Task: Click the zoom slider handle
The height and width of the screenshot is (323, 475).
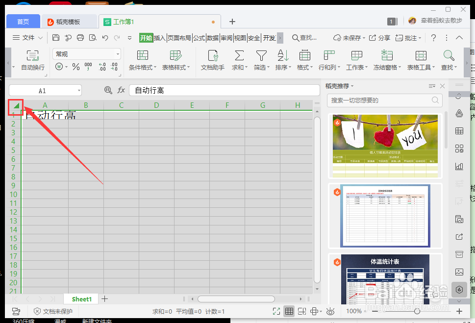Action: (417, 311)
